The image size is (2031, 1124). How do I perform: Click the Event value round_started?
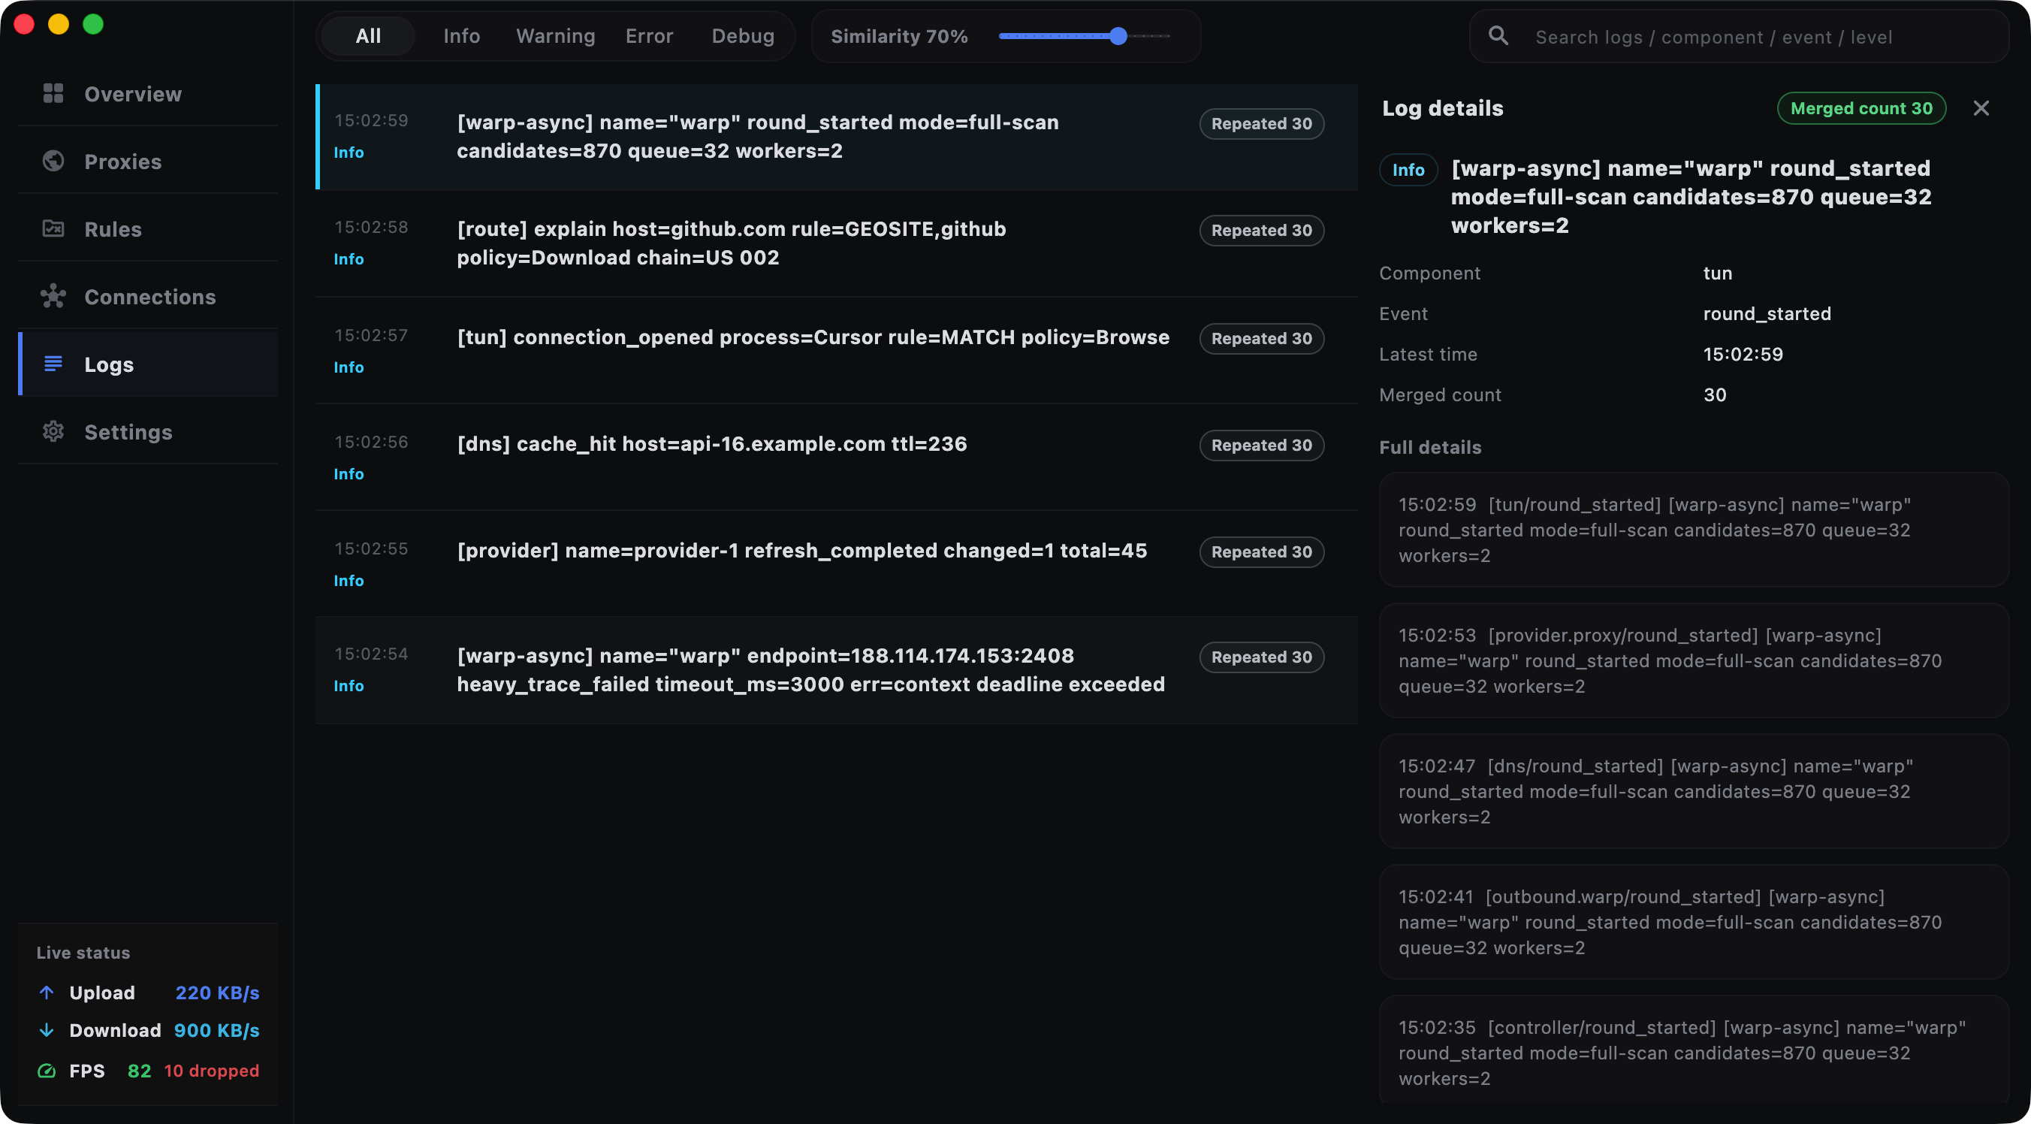coord(1767,313)
